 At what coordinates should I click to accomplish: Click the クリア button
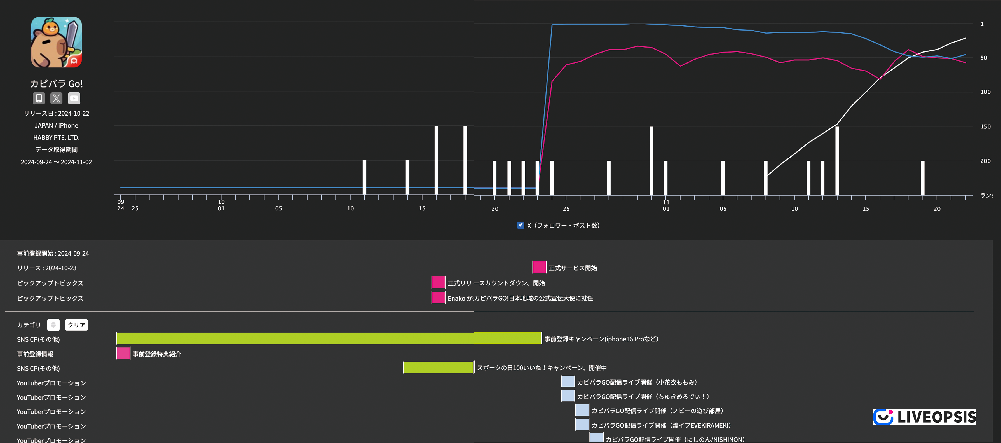pos(76,325)
